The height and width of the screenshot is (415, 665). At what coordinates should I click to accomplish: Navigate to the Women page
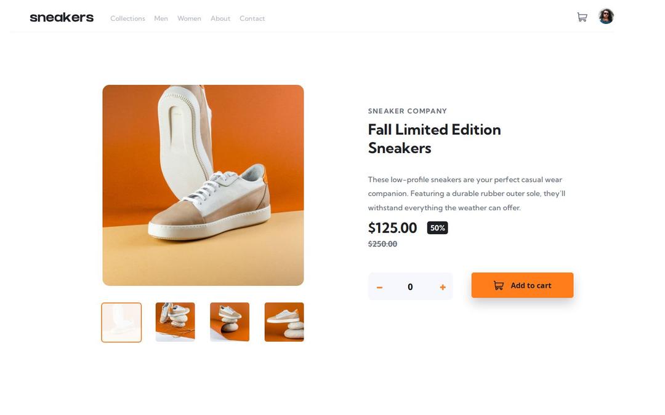point(189,18)
